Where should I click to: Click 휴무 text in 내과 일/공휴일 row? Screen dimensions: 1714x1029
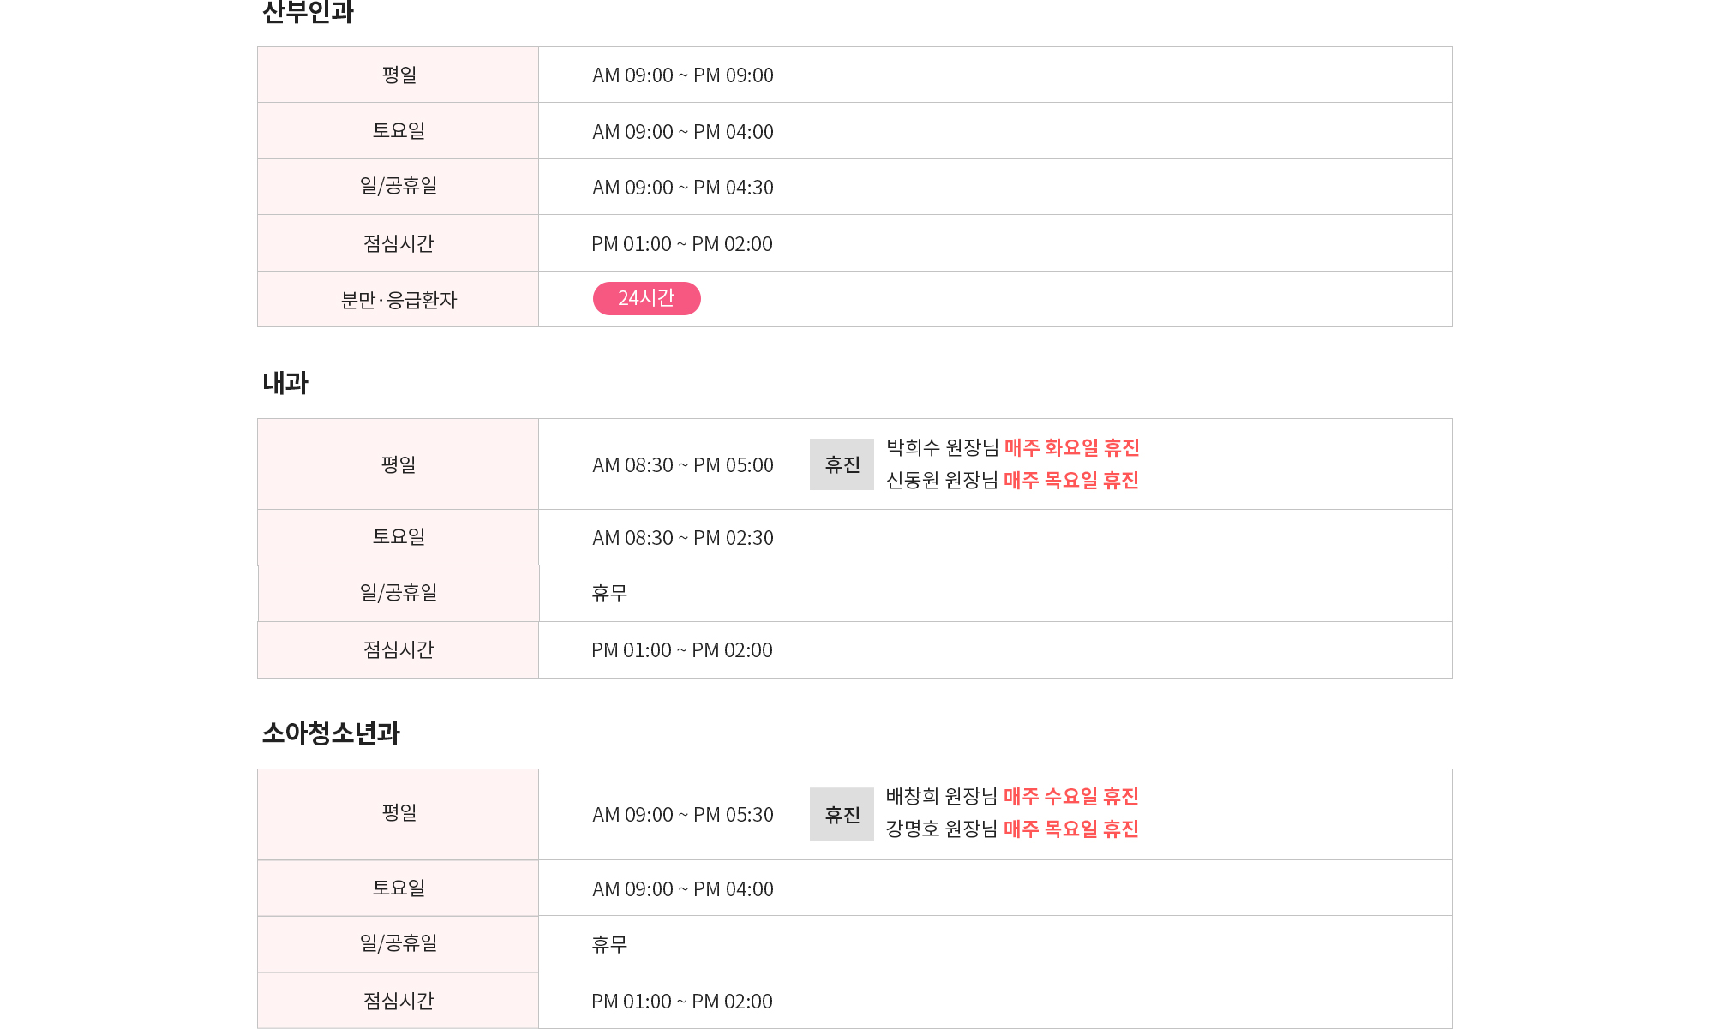pos(609,593)
